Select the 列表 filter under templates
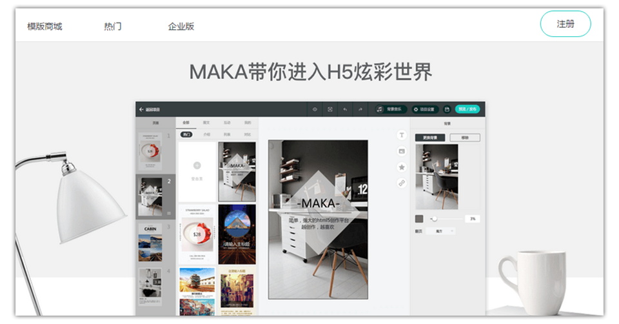The height and width of the screenshot is (324, 619). click(227, 135)
